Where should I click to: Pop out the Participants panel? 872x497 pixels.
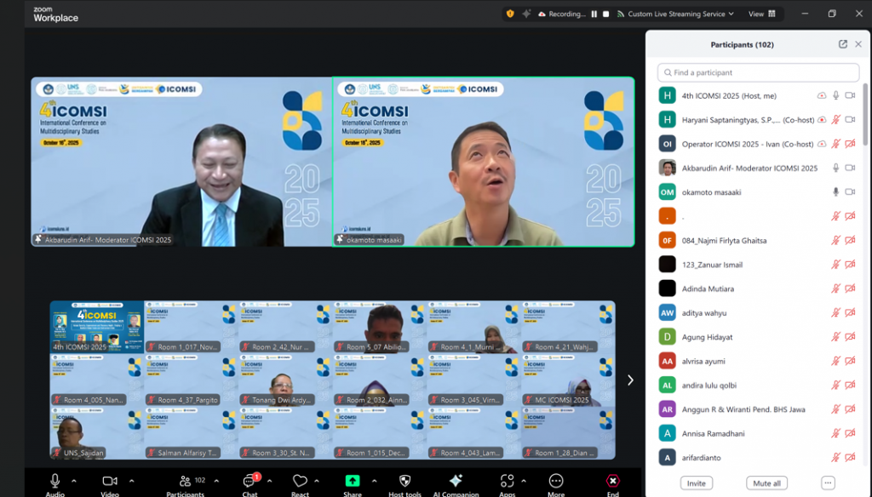coord(843,44)
